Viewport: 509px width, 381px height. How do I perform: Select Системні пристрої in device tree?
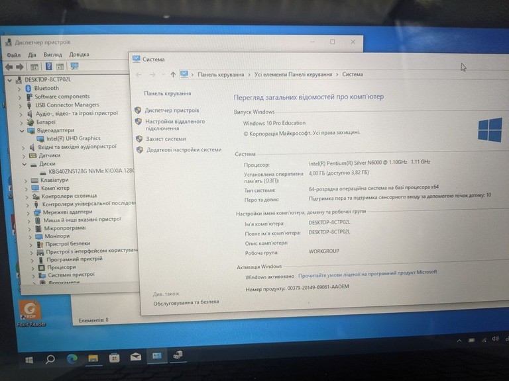(71, 275)
